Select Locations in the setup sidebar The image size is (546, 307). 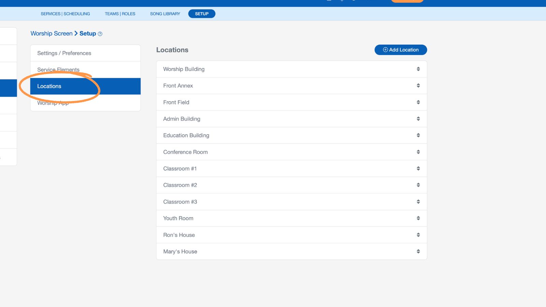coord(49,86)
